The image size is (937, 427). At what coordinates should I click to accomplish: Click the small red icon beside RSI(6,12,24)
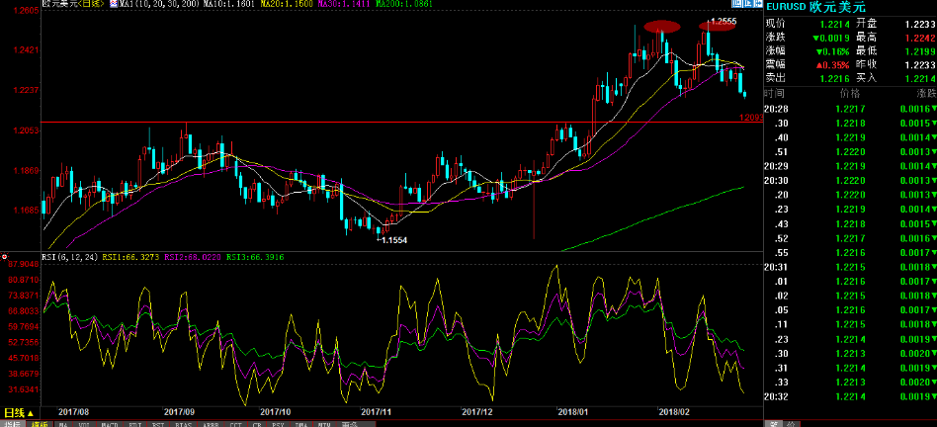tap(5, 257)
